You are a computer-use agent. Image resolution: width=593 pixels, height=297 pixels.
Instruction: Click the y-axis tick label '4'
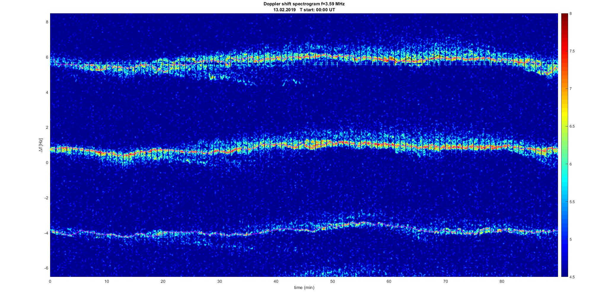pyautogui.click(x=47, y=92)
